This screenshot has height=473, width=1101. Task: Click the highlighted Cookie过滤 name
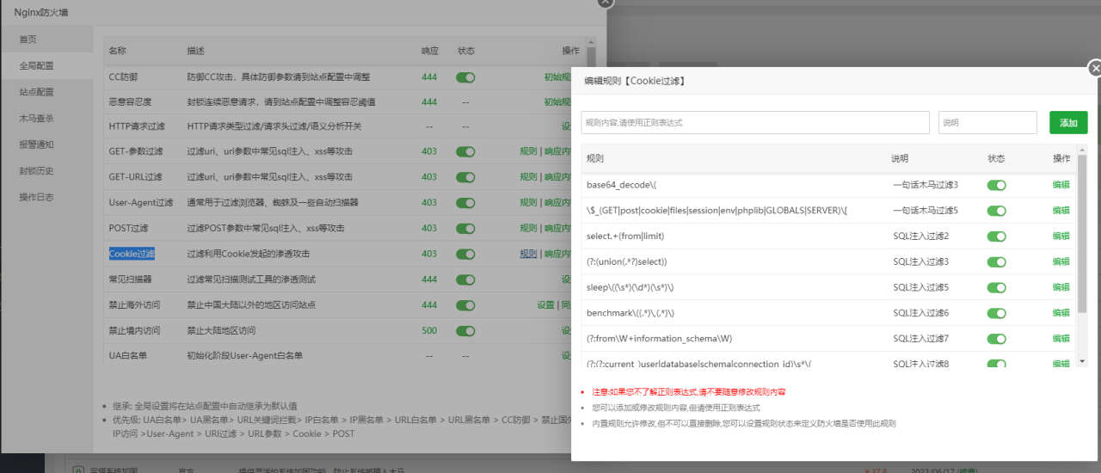point(132,255)
